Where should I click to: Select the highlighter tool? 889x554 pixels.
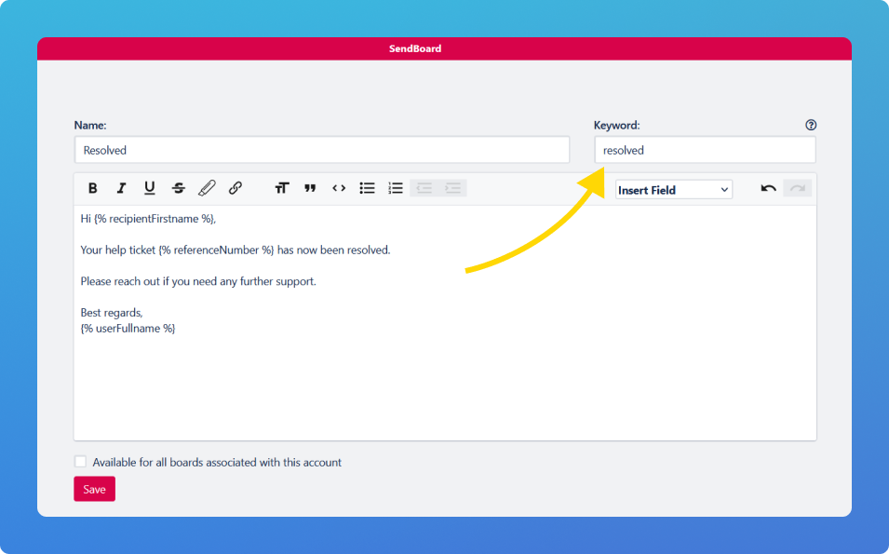click(207, 188)
